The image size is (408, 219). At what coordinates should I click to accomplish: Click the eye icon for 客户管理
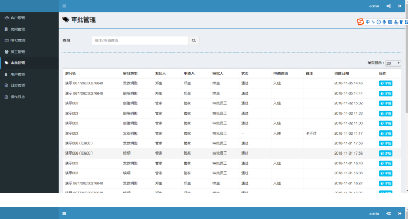(7, 18)
